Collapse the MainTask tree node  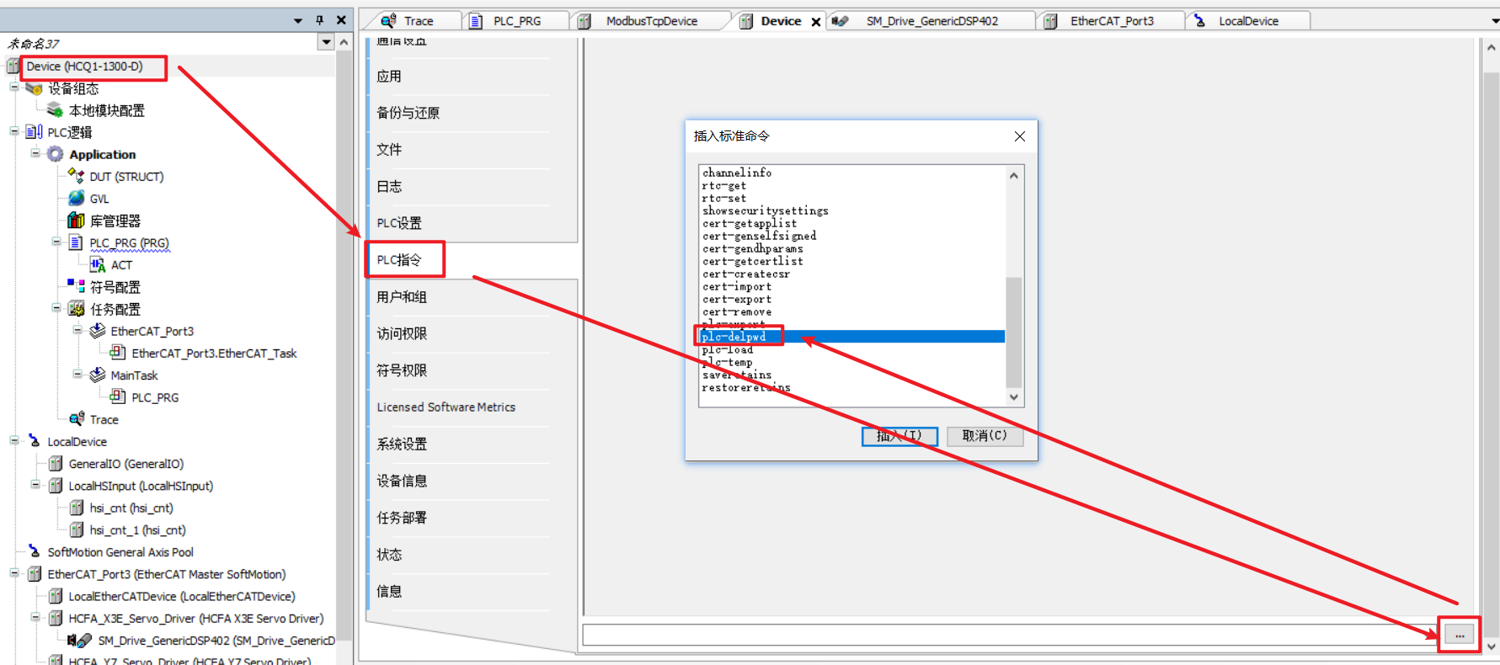[x=77, y=375]
